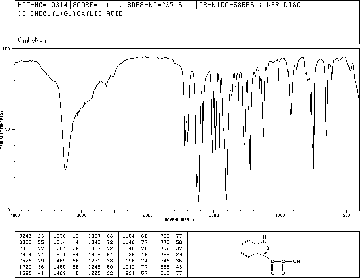Image resolution: width=360 pixels, height=278 pixels.
Task: Click the 4000 tick label on the wavenumber axis
Action: pyautogui.click(x=15, y=215)
